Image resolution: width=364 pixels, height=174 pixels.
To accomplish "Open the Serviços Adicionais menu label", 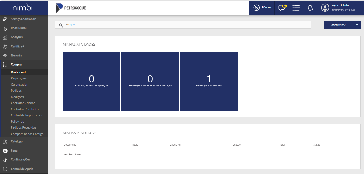I will pyautogui.click(x=24, y=19).
